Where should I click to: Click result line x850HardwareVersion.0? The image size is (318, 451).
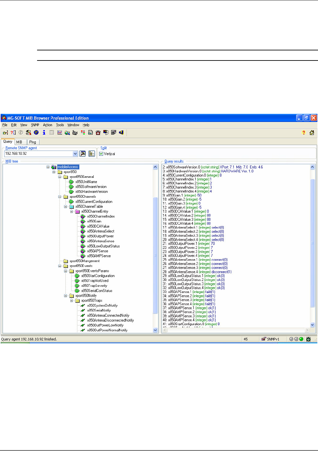tap(208, 171)
